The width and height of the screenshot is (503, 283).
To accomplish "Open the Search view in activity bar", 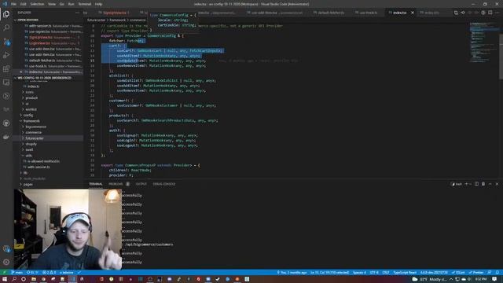I will pos(6,28).
